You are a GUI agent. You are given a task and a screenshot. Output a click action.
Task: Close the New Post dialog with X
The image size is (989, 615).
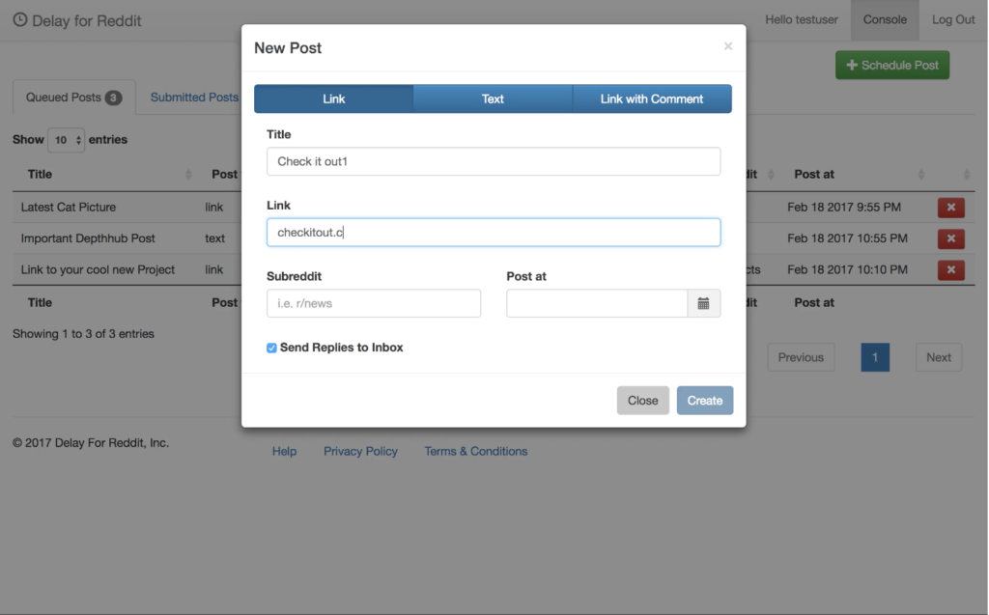tap(728, 46)
